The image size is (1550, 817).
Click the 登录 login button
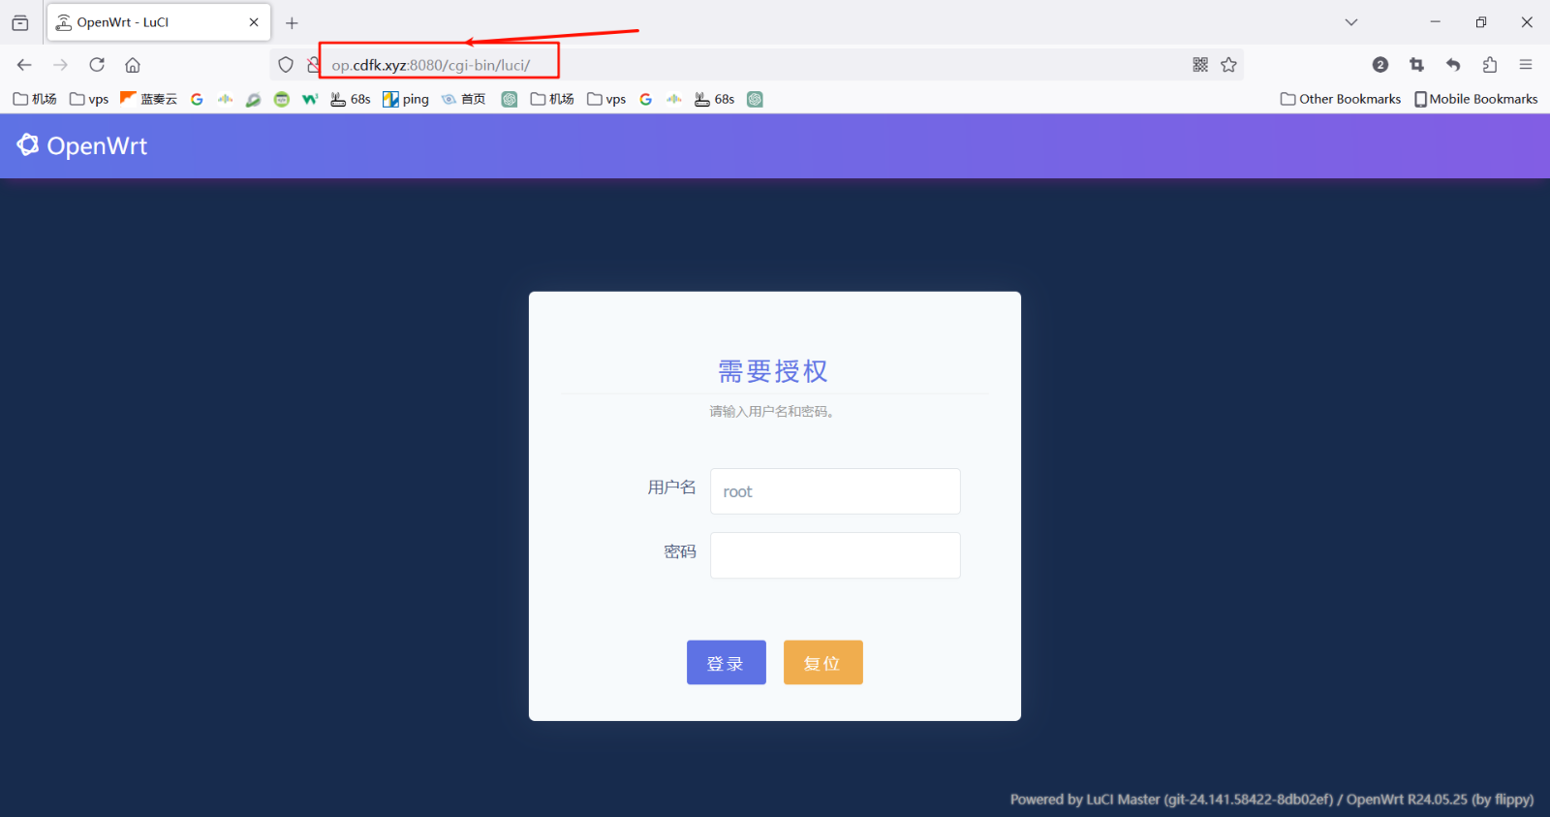[x=727, y=663]
